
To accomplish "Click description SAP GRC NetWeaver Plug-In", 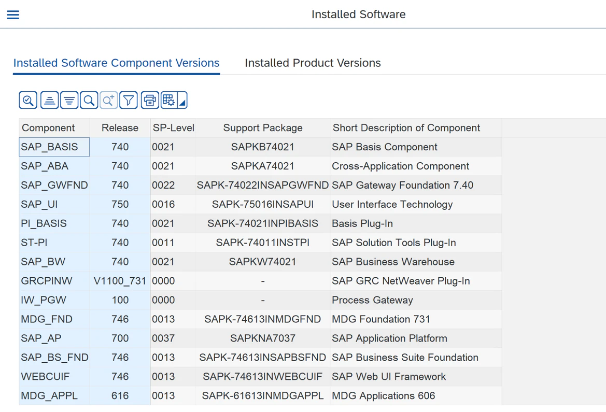I will pos(416,281).
